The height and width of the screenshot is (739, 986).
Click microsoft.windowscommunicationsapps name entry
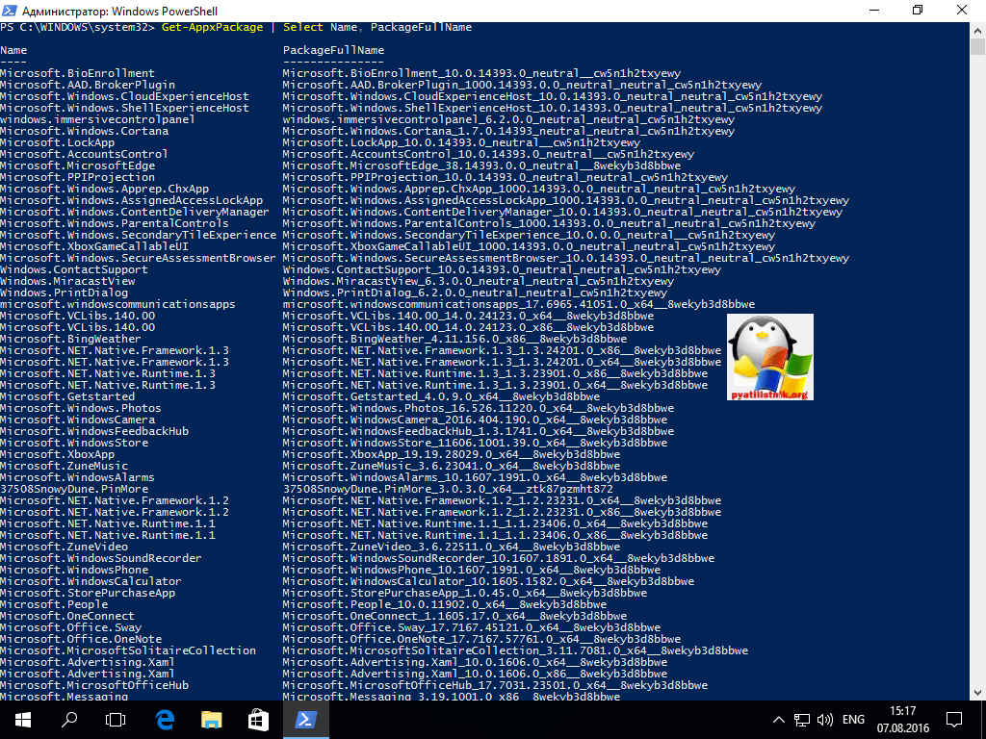117,304
